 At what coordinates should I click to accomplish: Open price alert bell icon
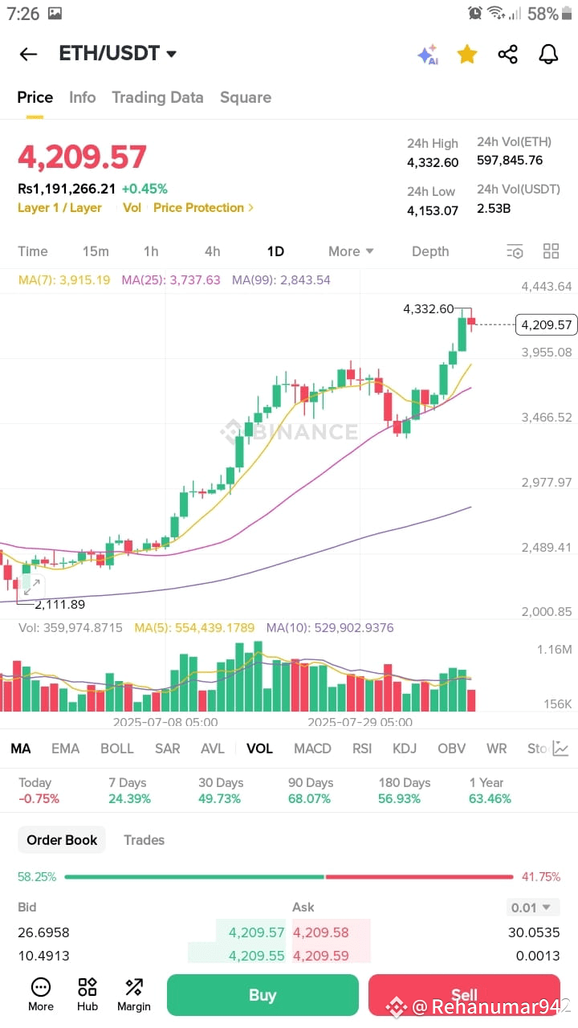(x=548, y=54)
